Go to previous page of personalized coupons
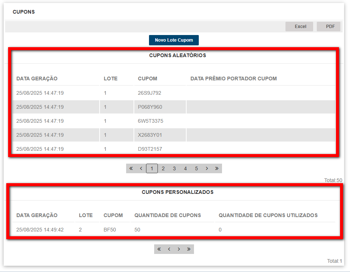Screen dimensions: 350x272 click(x=169, y=249)
